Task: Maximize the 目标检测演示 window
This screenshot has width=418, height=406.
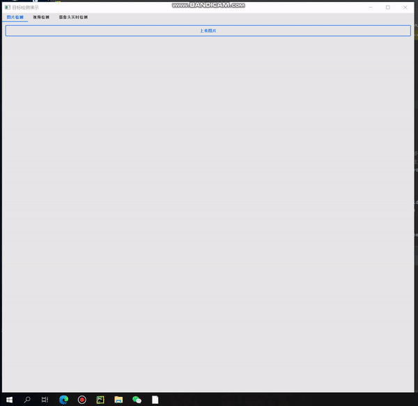Action: pyautogui.click(x=388, y=8)
